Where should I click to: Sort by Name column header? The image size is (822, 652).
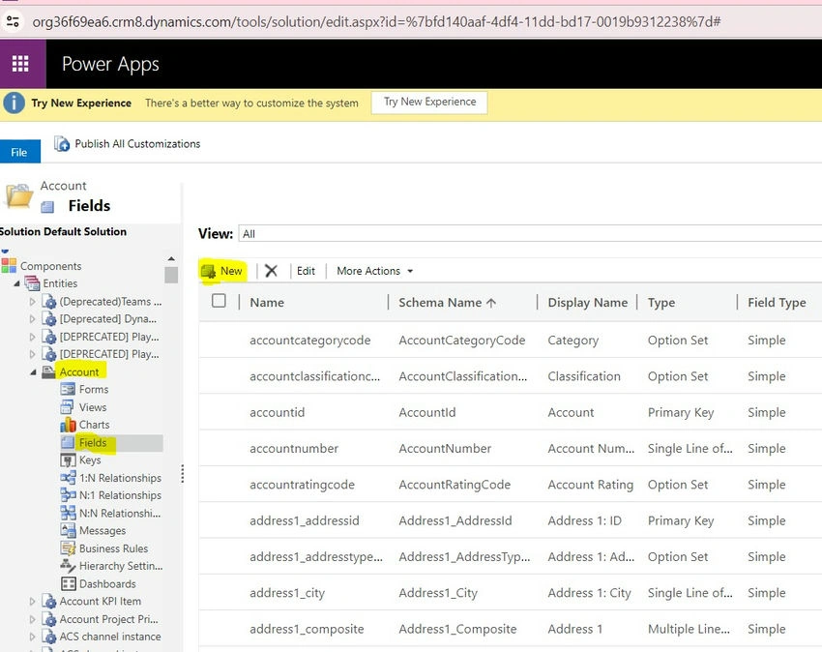267,303
